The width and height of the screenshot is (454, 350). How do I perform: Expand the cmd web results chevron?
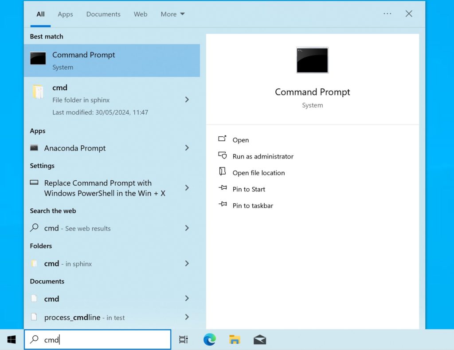coord(187,228)
